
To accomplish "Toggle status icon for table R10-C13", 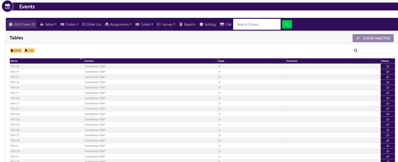I will point(388,82).
